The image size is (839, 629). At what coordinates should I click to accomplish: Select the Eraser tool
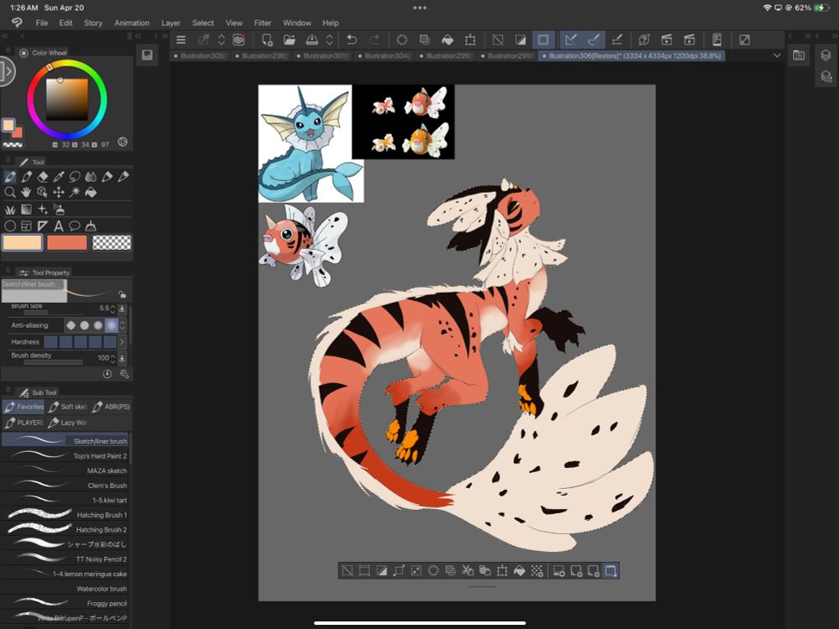(x=42, y=177)
